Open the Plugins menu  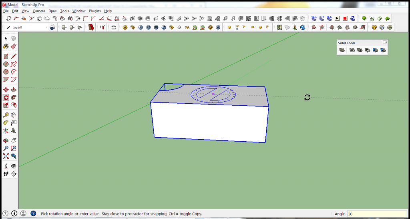click(94, 11)
